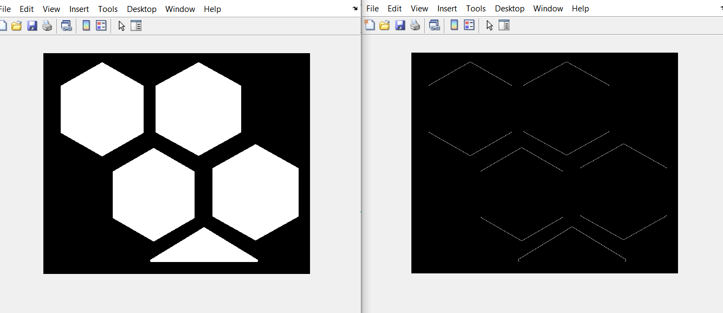The width and height of the screenshot is (723, 313).
Task: Create a new figure from the right toolbar
Action: pyautogui.click(x=370, y=25)
